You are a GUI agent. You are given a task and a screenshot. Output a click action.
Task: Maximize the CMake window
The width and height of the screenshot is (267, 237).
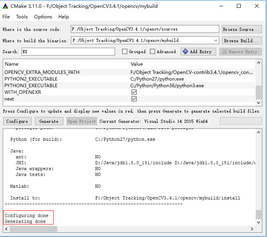[x=239, y=6]
